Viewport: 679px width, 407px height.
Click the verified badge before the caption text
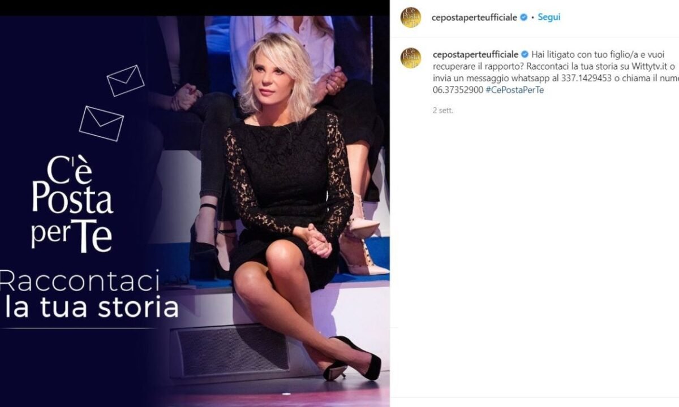525,54
